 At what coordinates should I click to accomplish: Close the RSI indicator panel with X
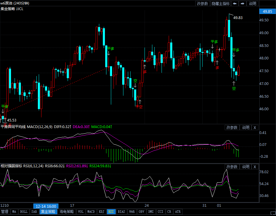(255, 167)
